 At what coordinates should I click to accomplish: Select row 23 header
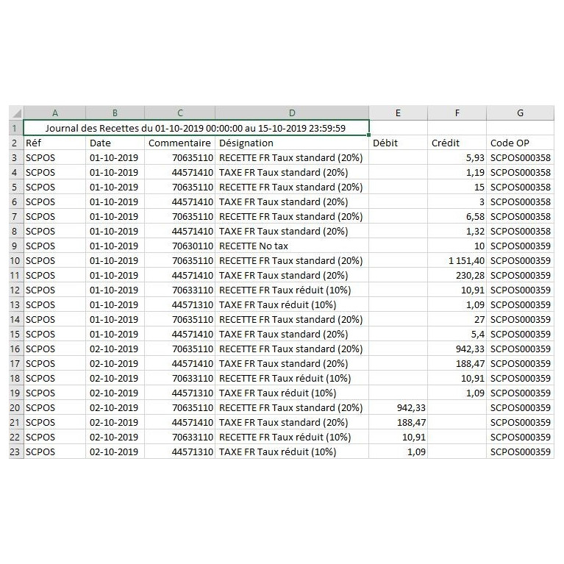pos(15,451)
